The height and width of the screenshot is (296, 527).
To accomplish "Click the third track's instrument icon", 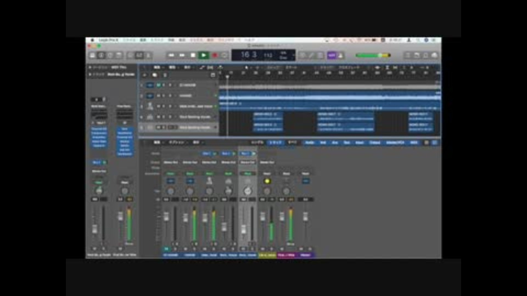I will [x=150, y=106].
